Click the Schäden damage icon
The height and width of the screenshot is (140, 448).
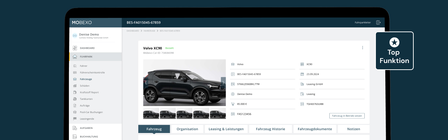click(75, 86)
